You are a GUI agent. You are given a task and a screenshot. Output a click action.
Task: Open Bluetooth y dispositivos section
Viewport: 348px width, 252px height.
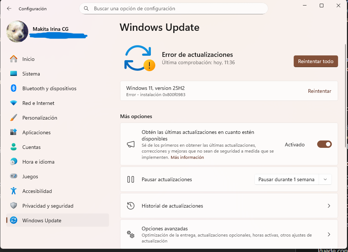tap(58, 88)
